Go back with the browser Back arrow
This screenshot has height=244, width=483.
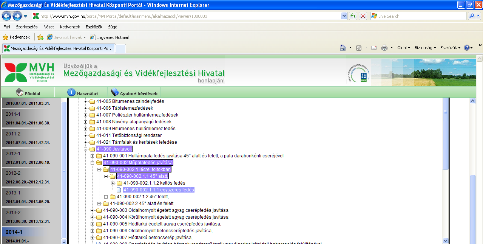click(x=6, y=16)
